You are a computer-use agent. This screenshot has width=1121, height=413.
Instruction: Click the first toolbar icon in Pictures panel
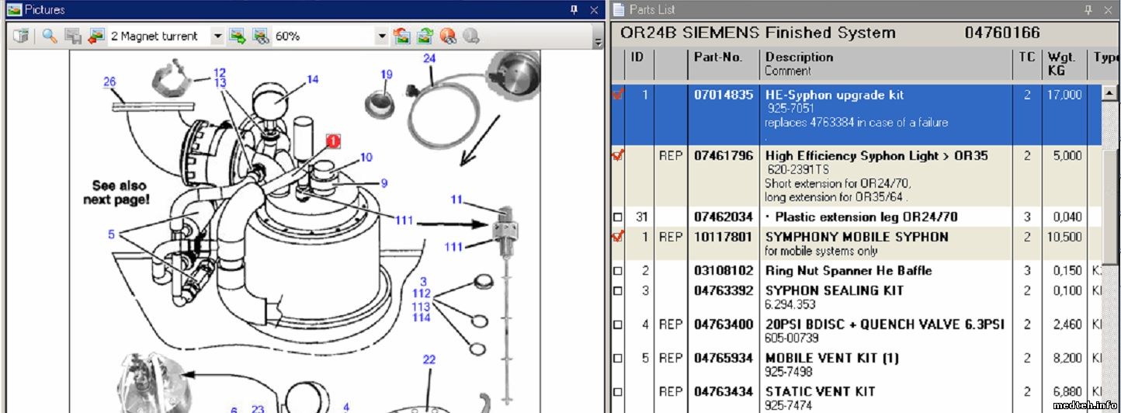pyautogui.click(x=21, y=36)
